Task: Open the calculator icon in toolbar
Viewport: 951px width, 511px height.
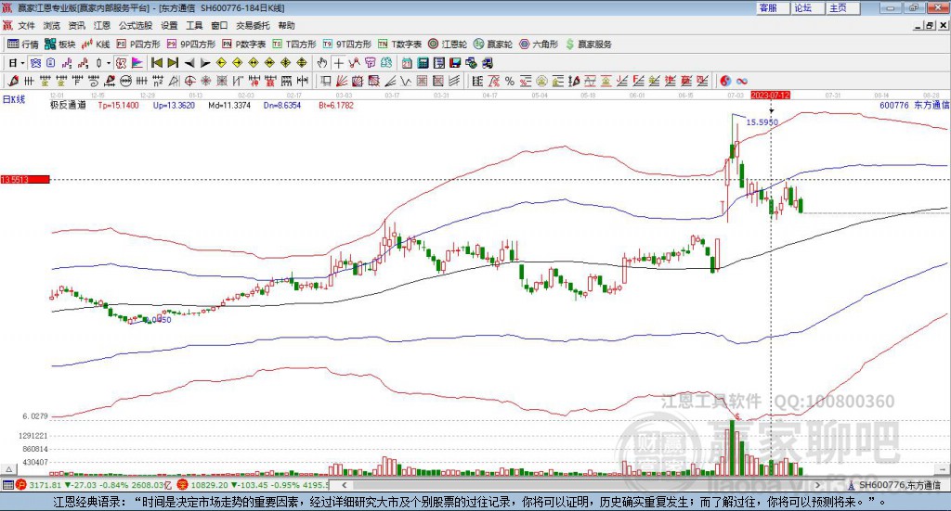Action: (423, 63)
